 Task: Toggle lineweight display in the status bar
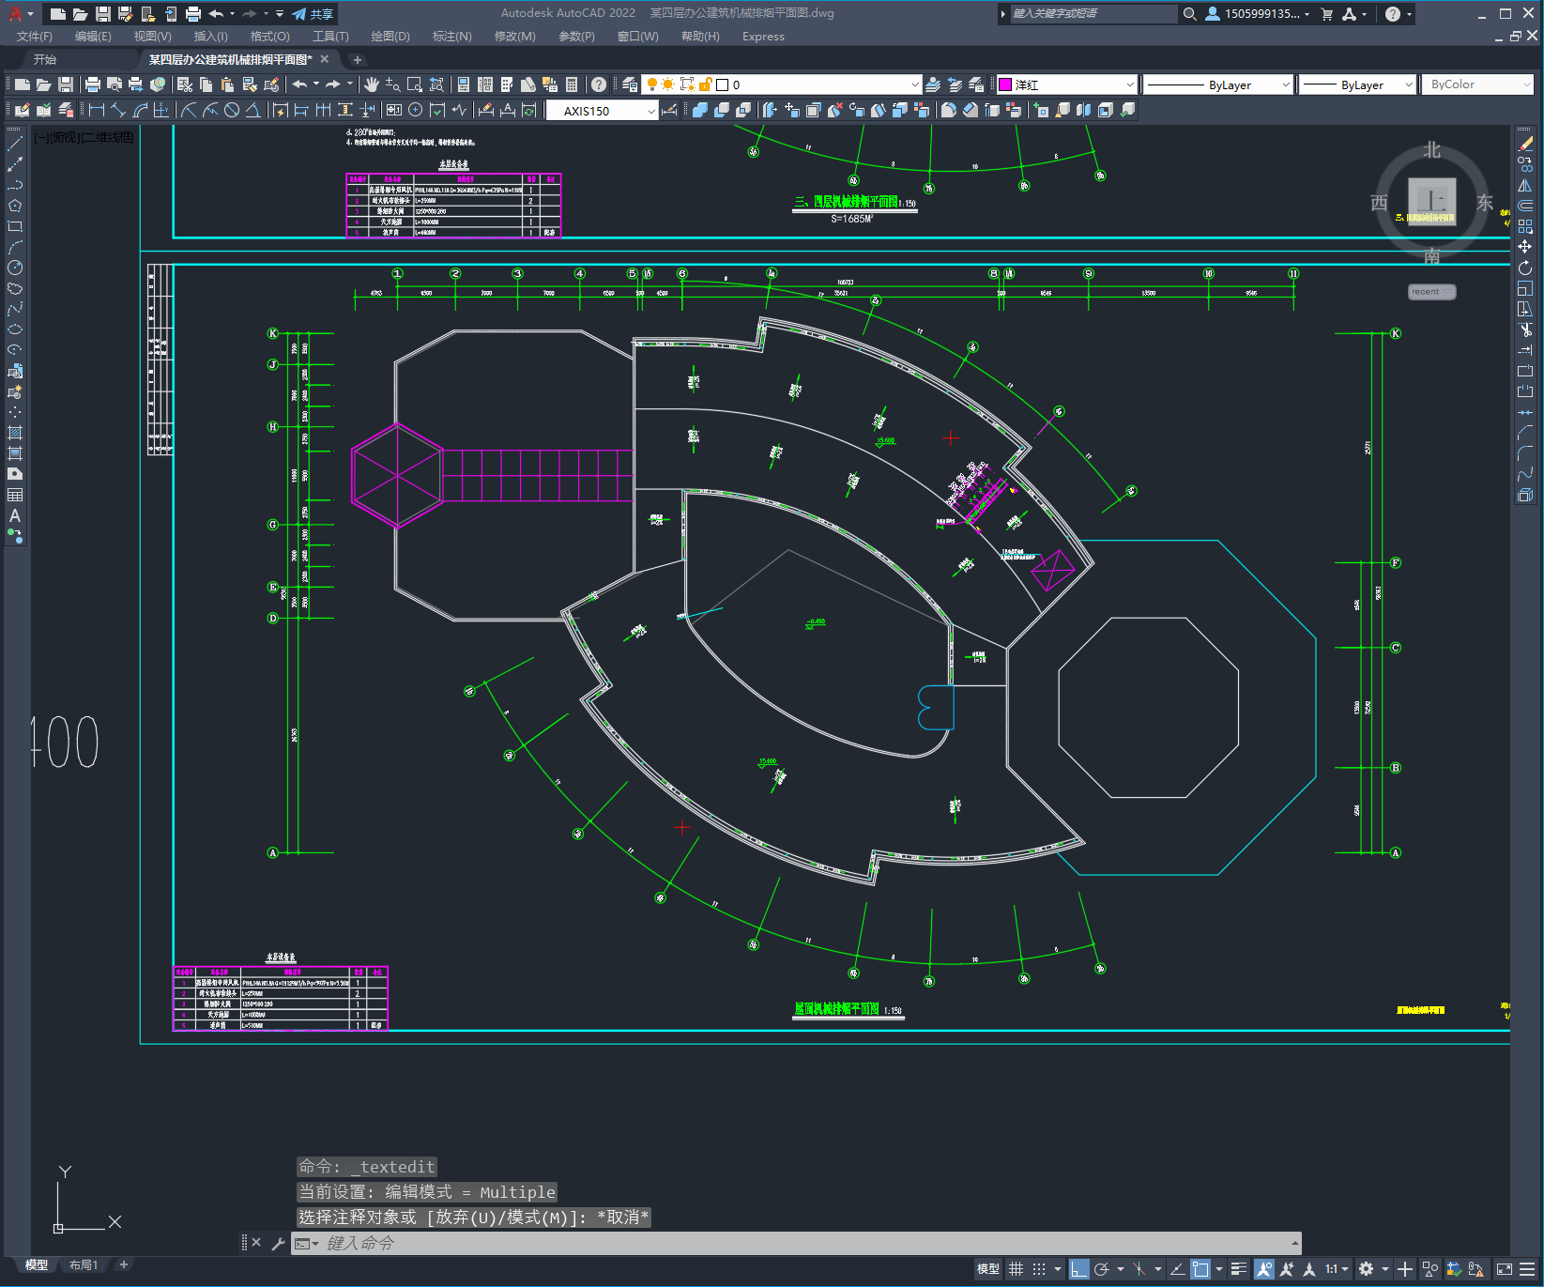click(1239, 1269)
